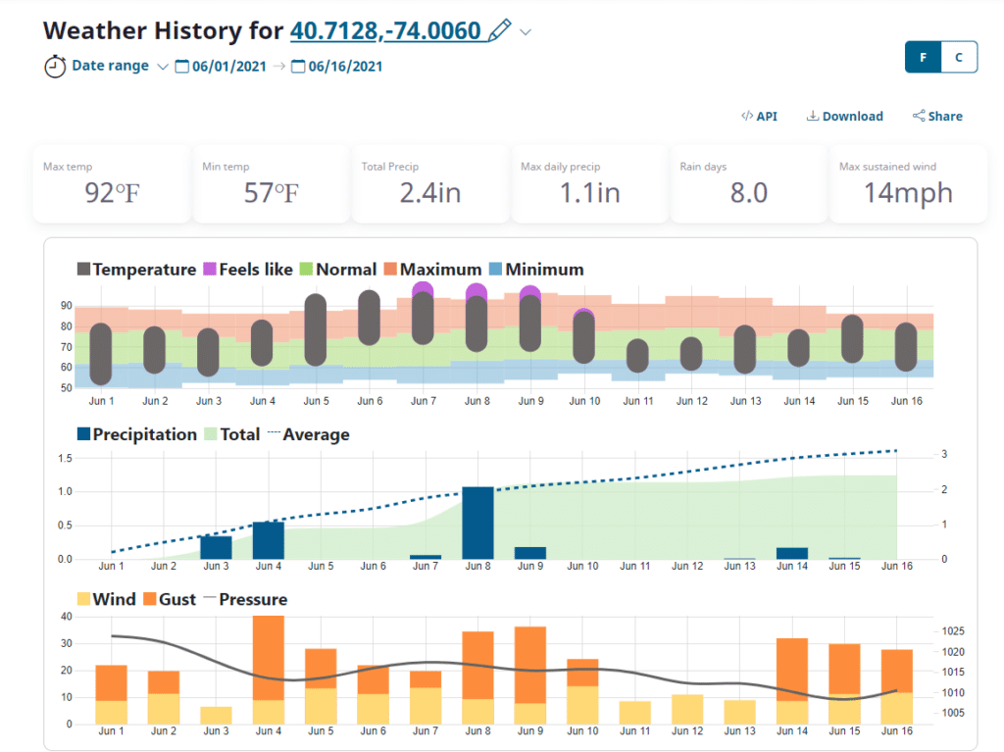Open the Date range dropdown arrow
The height and width of the screenshot is (752, 1004).
[x=163, y=67]
